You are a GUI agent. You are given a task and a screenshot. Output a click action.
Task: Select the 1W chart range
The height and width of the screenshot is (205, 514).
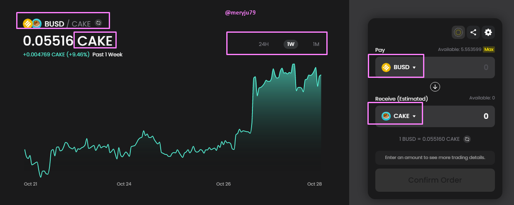(x=291, y=44)
